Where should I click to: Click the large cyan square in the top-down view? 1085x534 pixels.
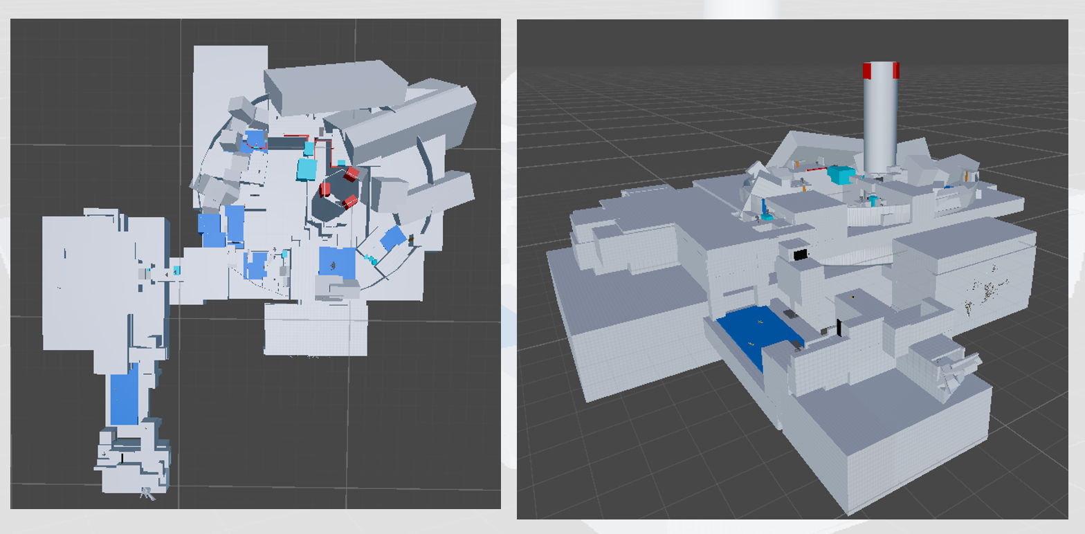coord(307,169)
